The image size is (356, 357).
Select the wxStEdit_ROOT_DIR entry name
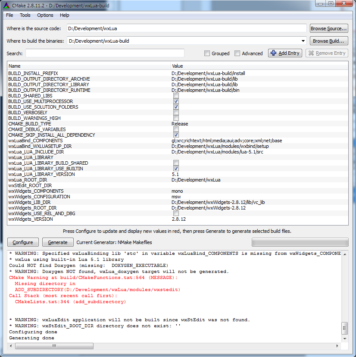coord(30,185)
